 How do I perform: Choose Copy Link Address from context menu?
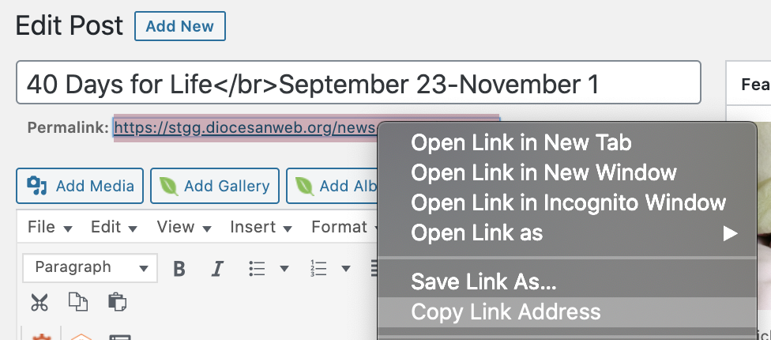click(506, 312)
